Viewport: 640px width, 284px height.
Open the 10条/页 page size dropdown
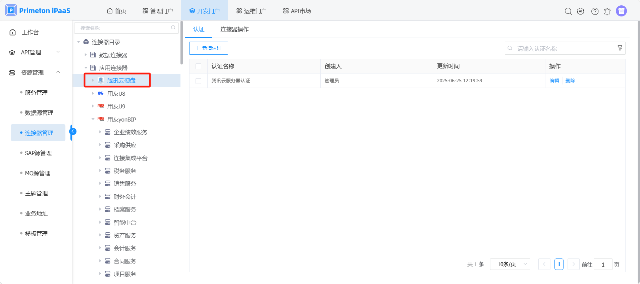(x=510, y=264)
